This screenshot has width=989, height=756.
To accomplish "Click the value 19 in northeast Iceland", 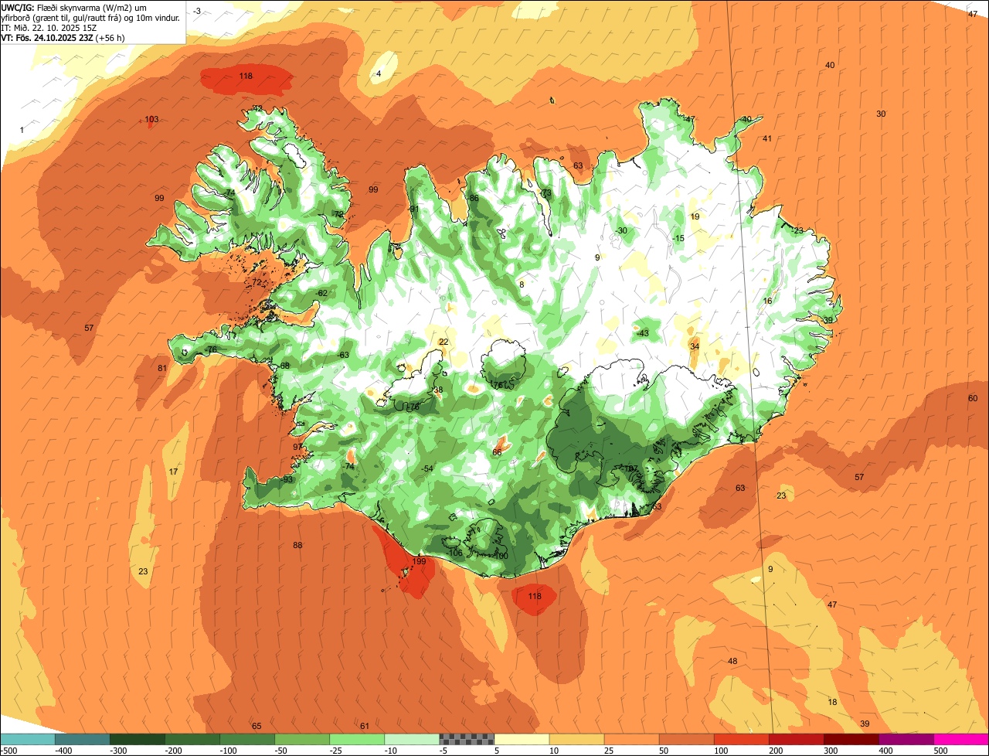I will 695,216.
